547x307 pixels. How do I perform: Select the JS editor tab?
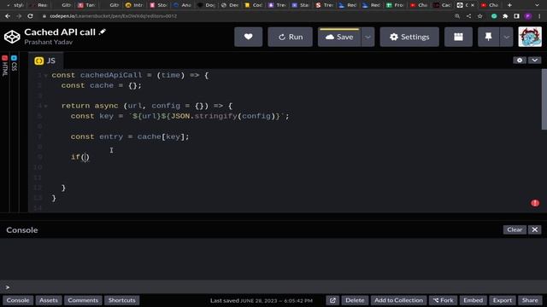tap(45, 61)
